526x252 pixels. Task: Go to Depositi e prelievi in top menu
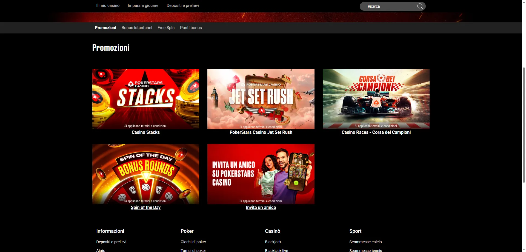coord(182,5)
